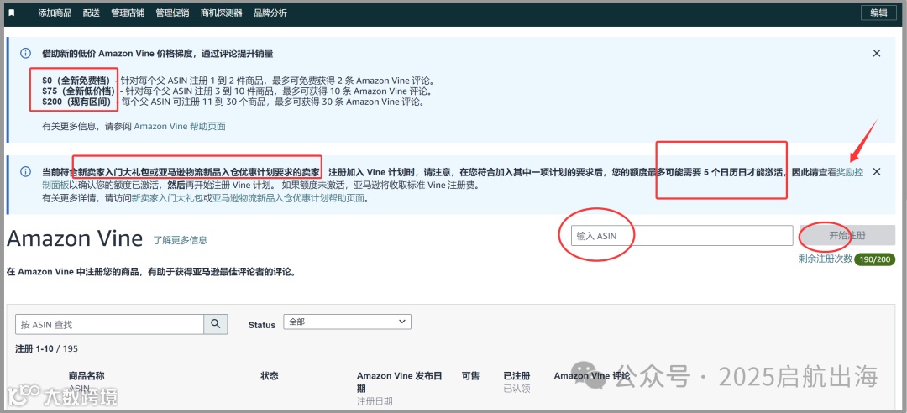Click the $0（全新免费档）tier text

[76, 81]
